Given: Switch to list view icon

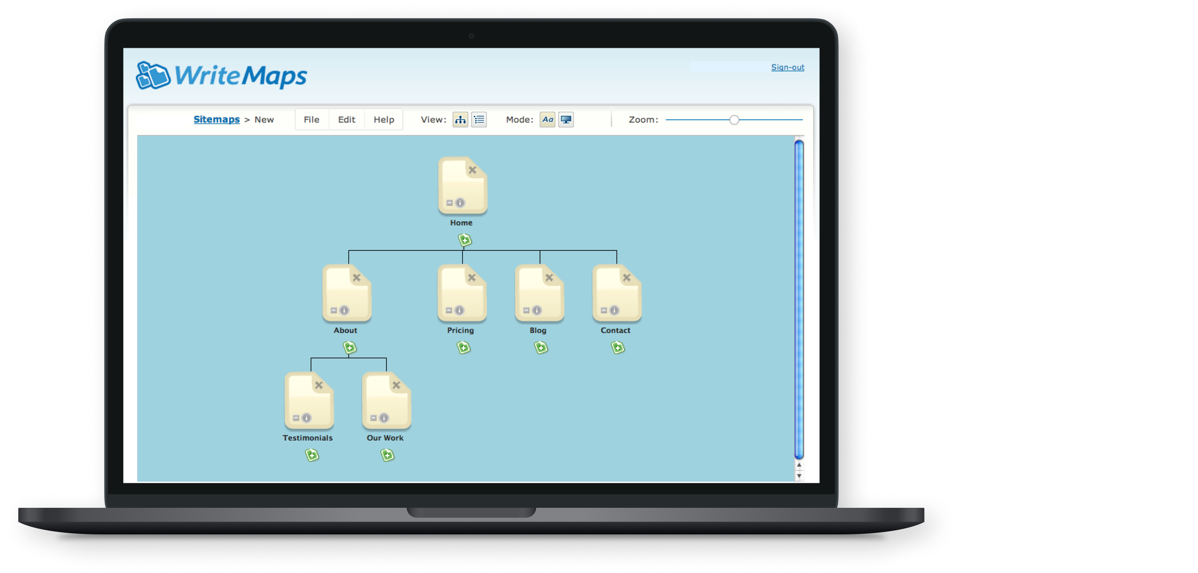Looking at the screenshot, I should [x=480, y=120].
